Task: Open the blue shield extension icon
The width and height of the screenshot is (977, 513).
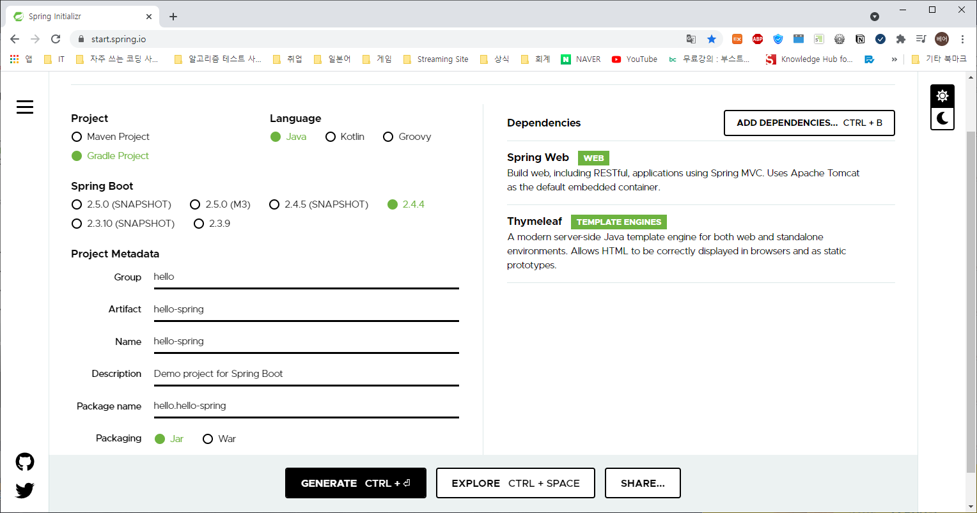Action: pos(778,39)
